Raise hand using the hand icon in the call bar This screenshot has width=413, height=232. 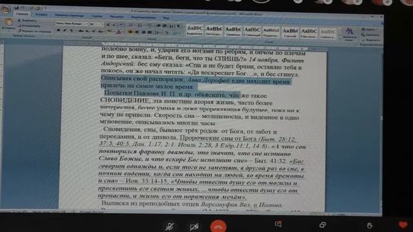click(370, 226)
